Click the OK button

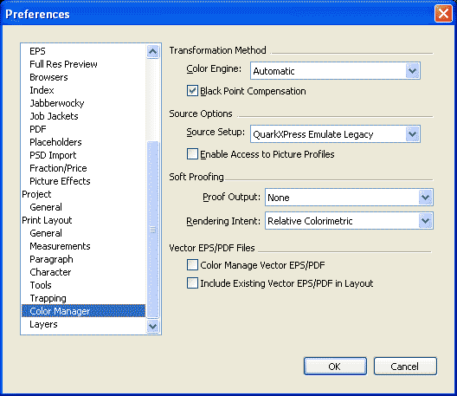335,367
